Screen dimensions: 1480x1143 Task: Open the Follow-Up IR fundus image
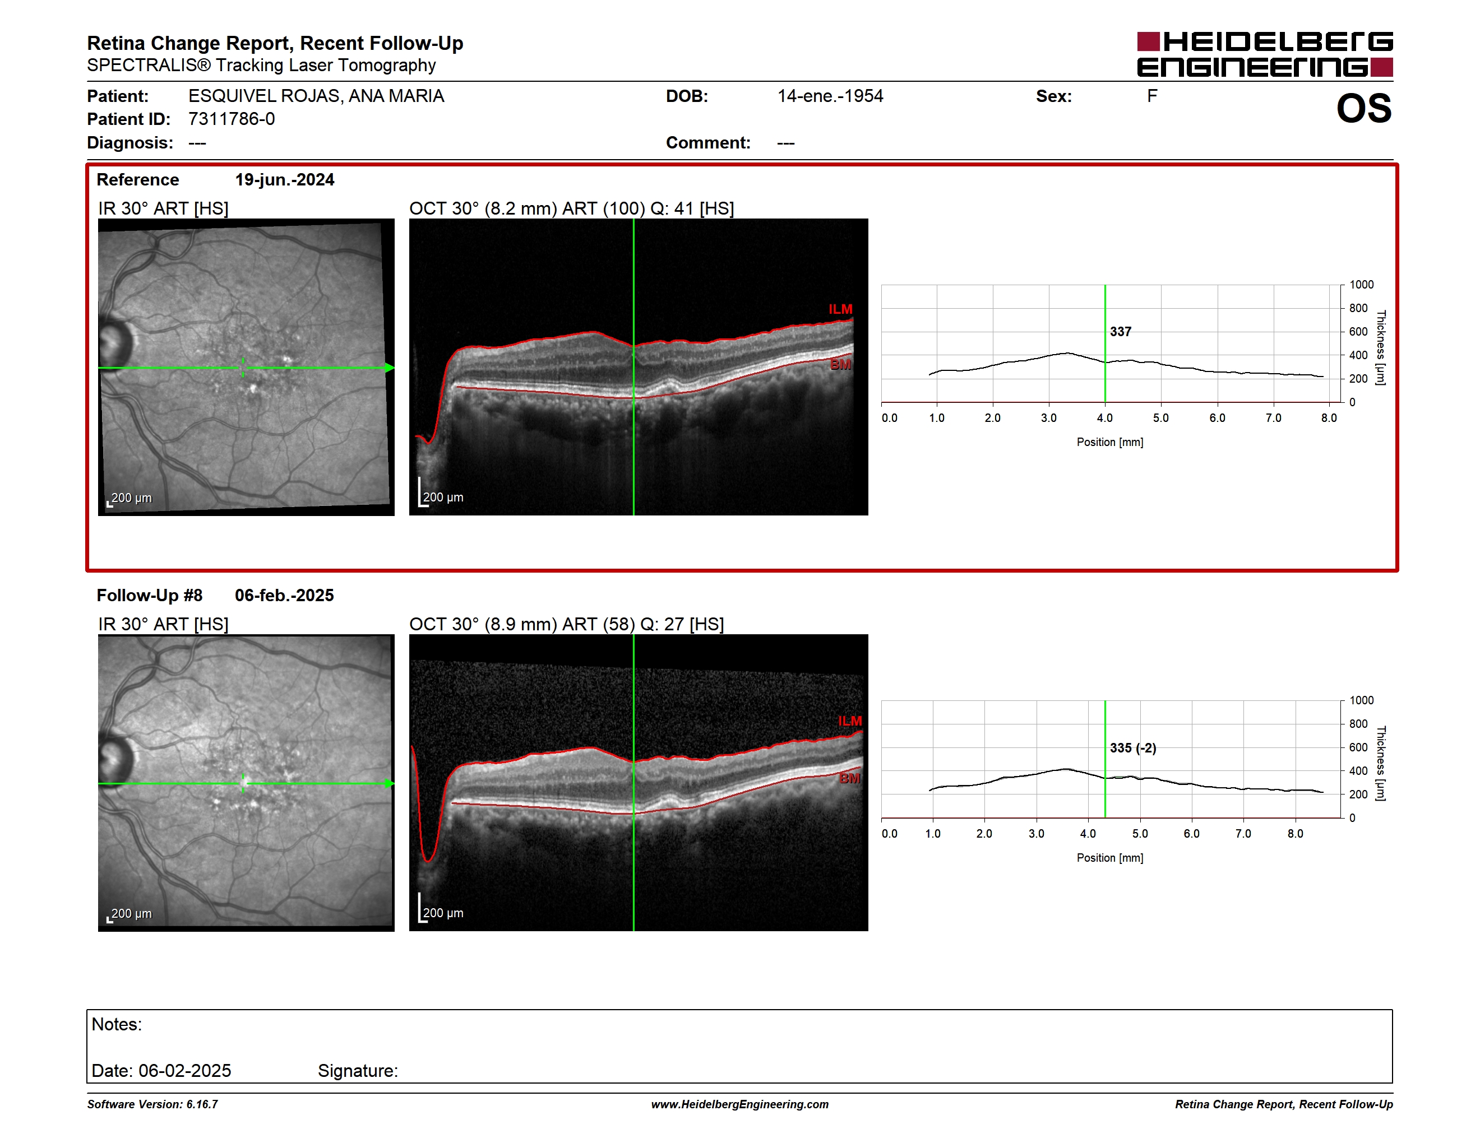246,783
